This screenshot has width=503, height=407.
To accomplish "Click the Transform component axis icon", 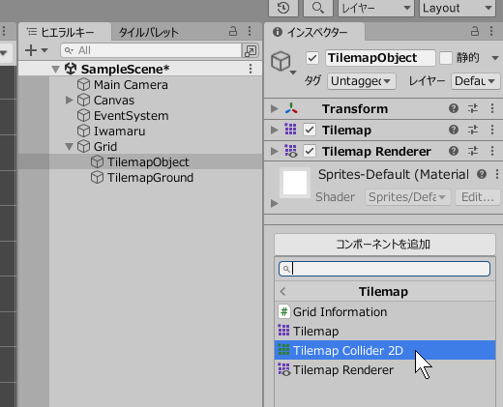I will (x=291, y=108).
